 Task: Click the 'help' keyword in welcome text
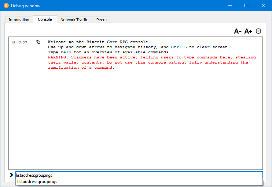[x=66, y=52]
